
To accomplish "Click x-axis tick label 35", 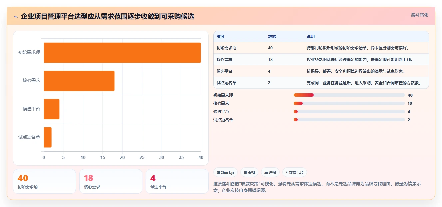I will click(x=181, y=157).
